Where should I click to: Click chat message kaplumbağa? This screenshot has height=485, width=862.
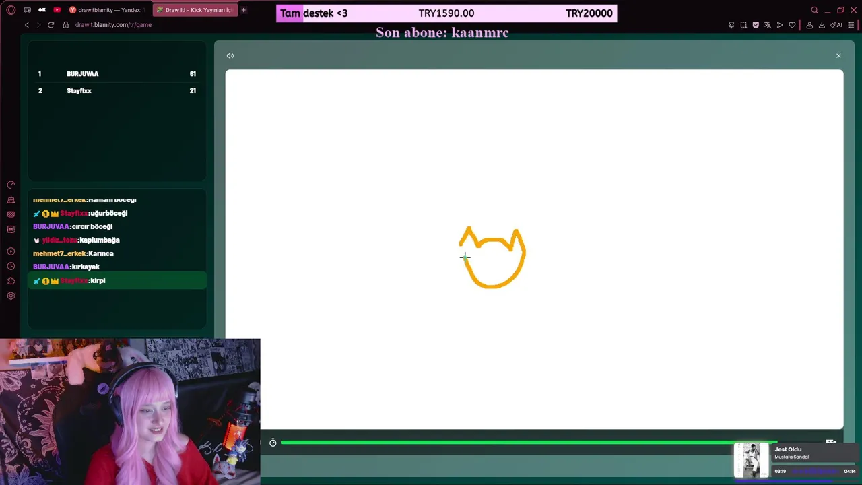pyautogui.click(x=100, y=240)
